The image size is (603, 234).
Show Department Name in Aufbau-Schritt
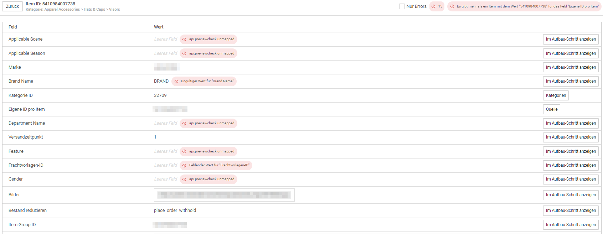tap(571, 123)
